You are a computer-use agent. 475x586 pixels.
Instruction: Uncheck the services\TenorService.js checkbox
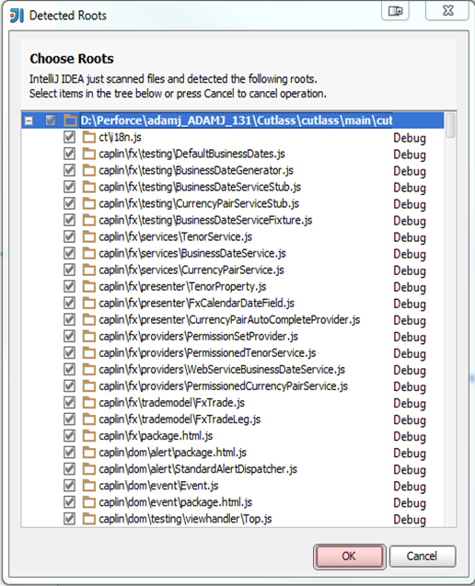click(x=69, y=236)
